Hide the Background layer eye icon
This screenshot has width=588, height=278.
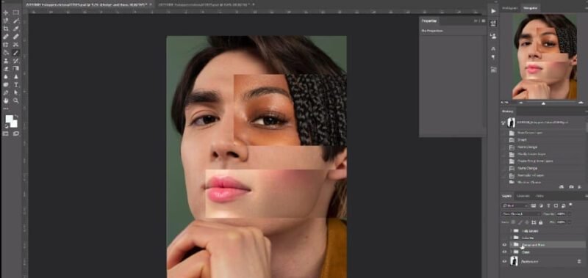click(504, 261)
